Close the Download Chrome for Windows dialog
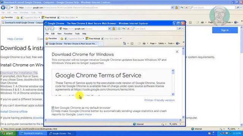The height and width of the screenshot is (136, 243). (x=177, y=52)
